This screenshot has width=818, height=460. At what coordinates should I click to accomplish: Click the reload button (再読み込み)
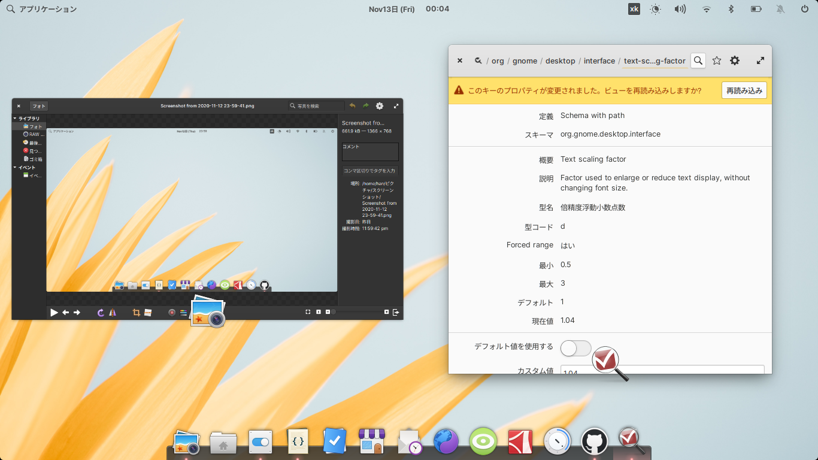click(x=744, y=90)
